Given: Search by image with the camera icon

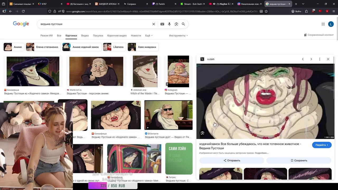Looking at the screenshot, I should [x=176, y=24].
